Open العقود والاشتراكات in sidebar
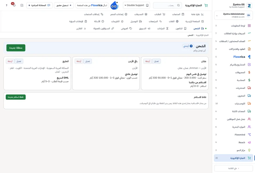The height and width of the screenshot is (173, 255). [233, 49]
